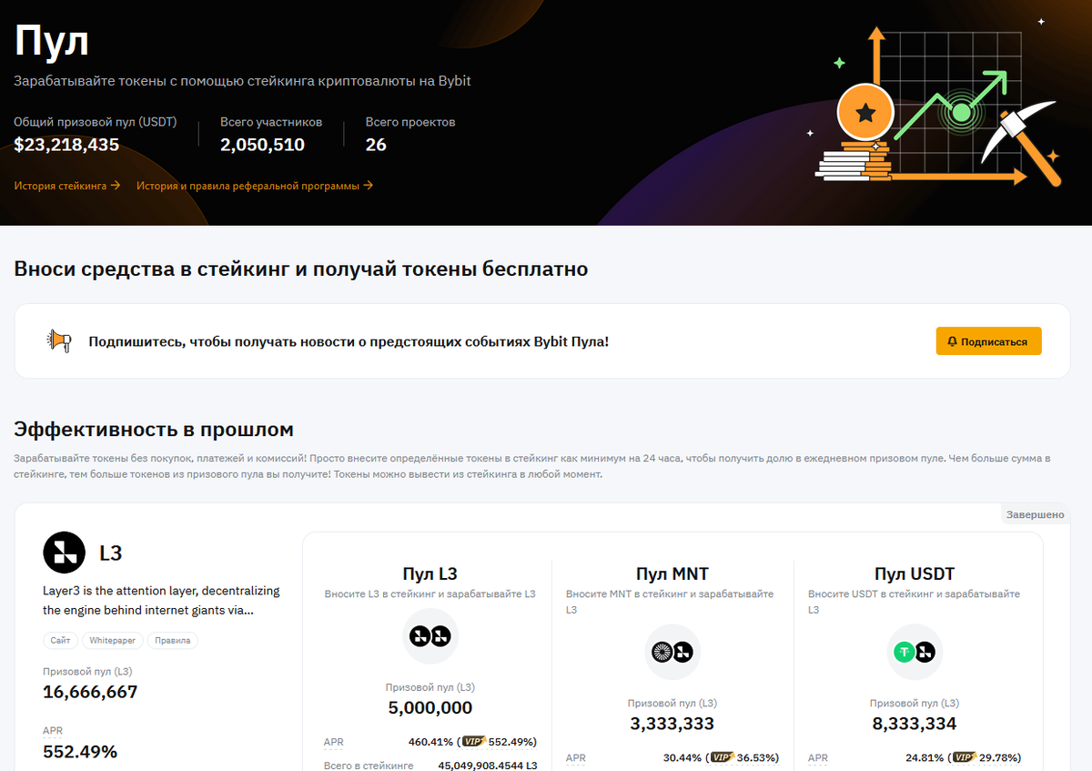Click Пул USDT prize pool 8,333,334
The image size is (1092, 771).
(915, 724)
